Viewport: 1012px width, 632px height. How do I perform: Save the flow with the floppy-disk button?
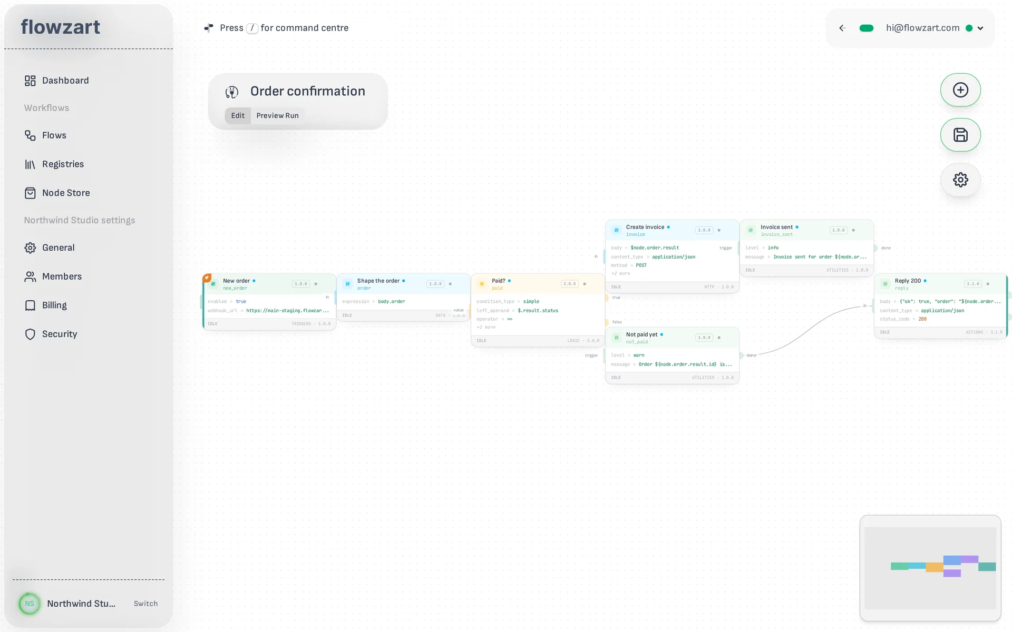[x=960, y=135]
